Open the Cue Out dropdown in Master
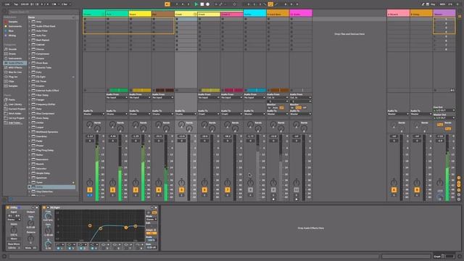 point(444,110)
